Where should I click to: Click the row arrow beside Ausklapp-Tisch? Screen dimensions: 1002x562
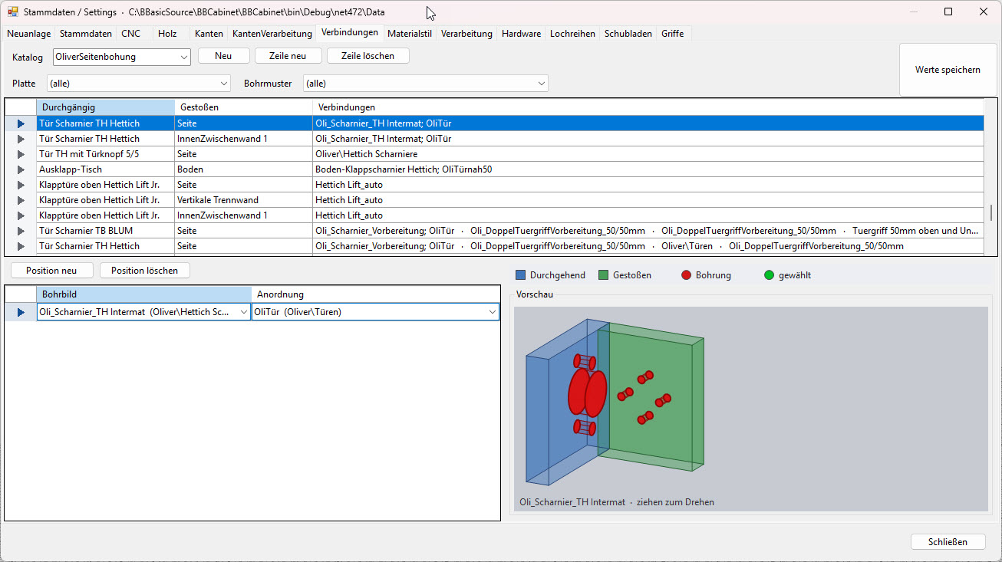21,169
